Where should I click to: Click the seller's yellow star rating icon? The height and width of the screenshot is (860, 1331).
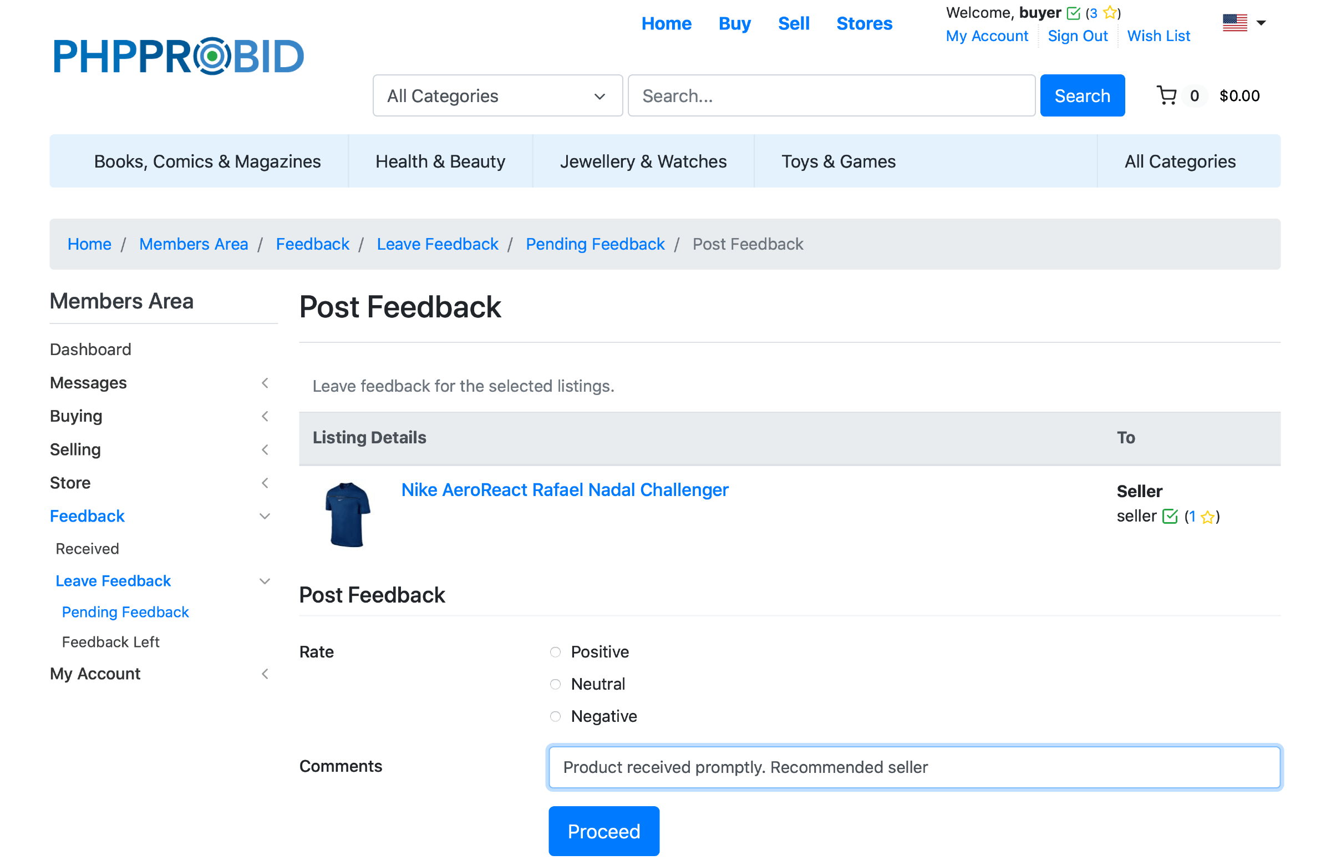1207,517
